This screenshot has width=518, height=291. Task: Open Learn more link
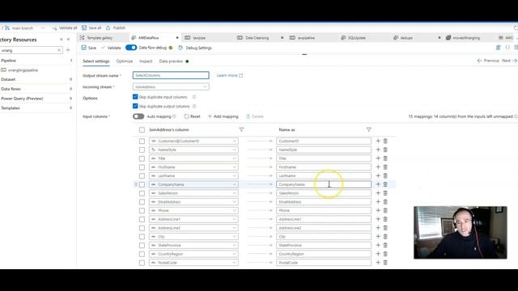click(230, 75)
